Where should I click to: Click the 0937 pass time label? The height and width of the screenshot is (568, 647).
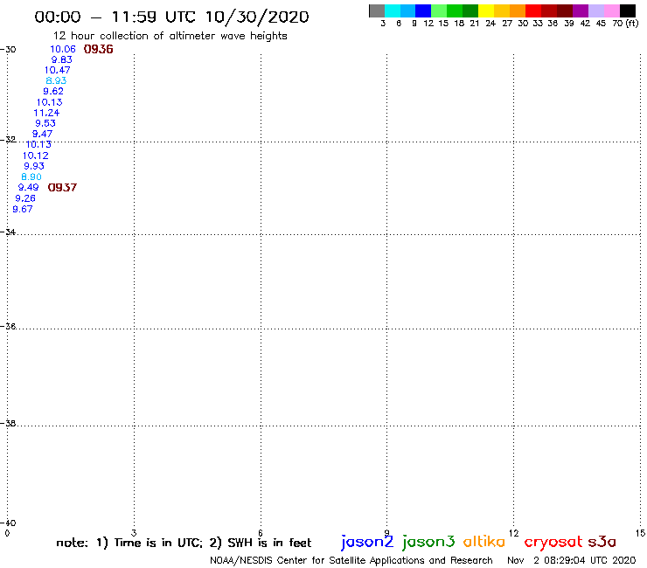62,188
